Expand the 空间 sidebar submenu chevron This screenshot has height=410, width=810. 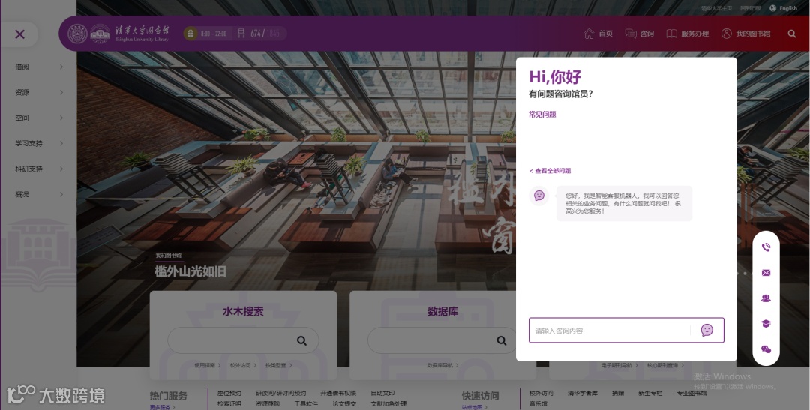tap(61, 118)
